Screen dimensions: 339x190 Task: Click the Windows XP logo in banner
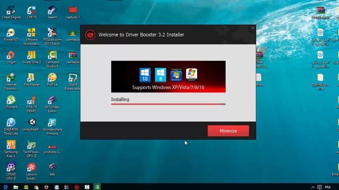[192, 75]
